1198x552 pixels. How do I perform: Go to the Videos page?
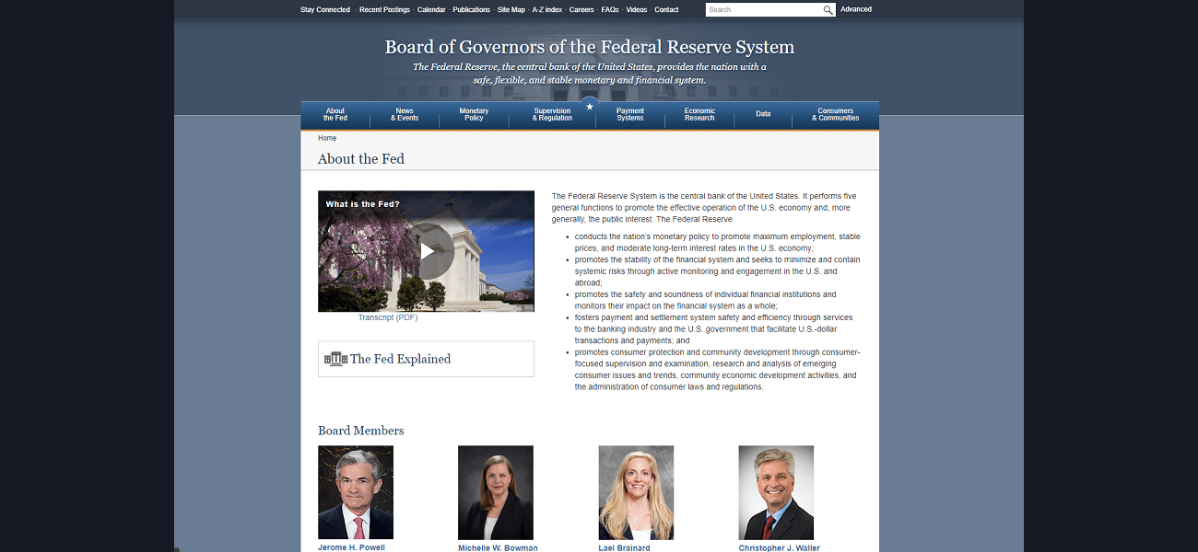click(637, 10)
